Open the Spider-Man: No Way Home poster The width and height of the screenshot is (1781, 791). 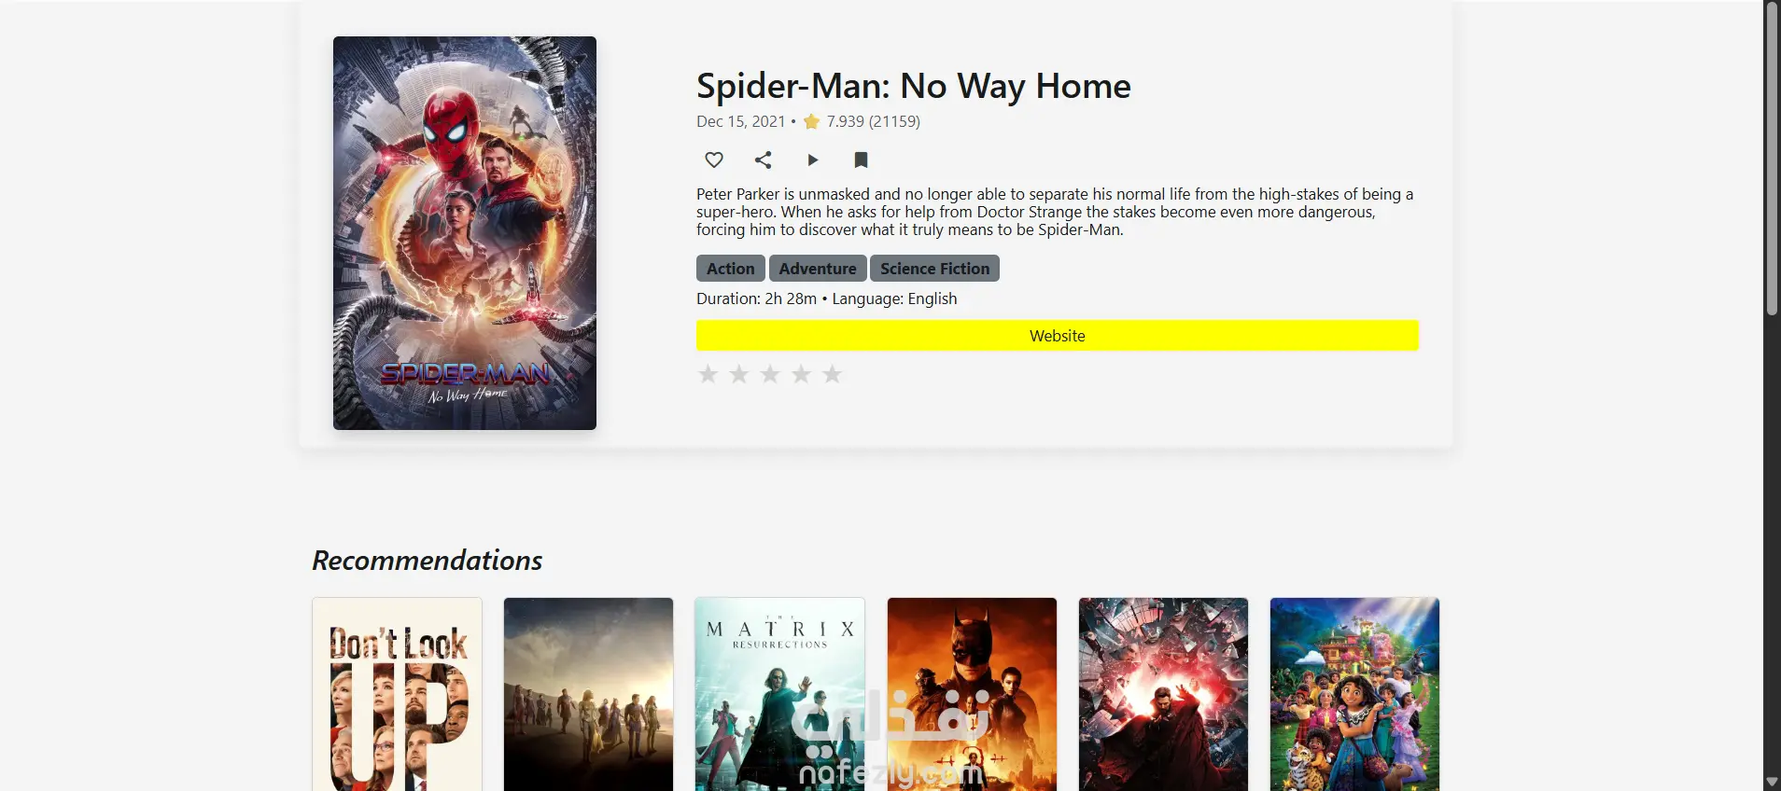[x=465, y=233]
